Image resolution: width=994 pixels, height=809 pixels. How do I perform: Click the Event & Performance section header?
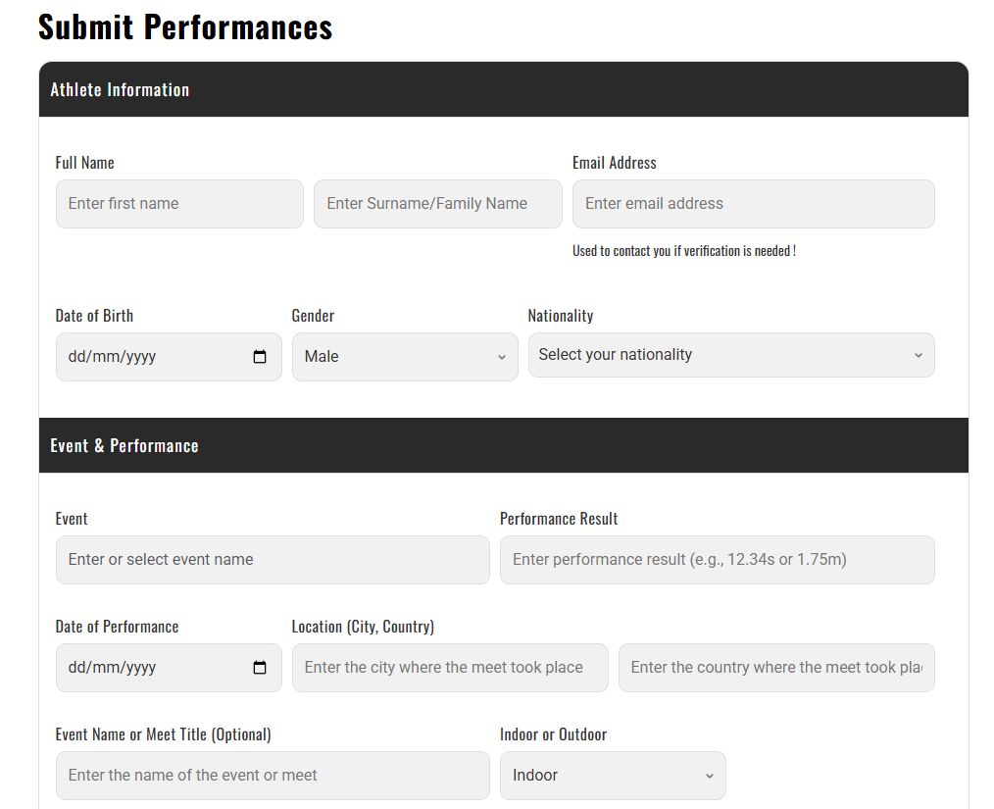124,446
